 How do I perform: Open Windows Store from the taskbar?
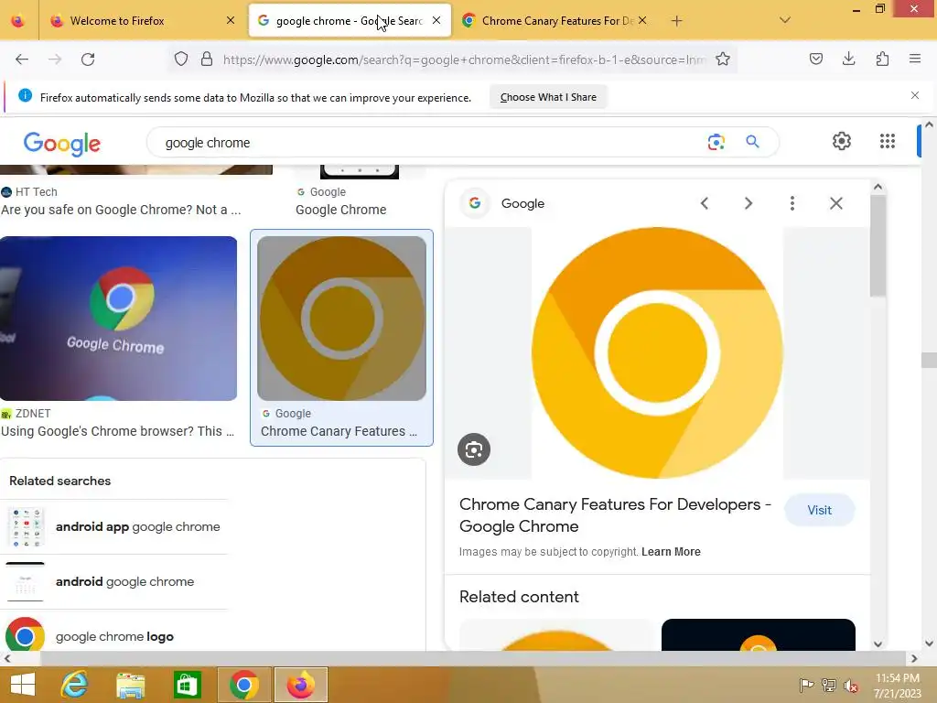coord(187,685)
